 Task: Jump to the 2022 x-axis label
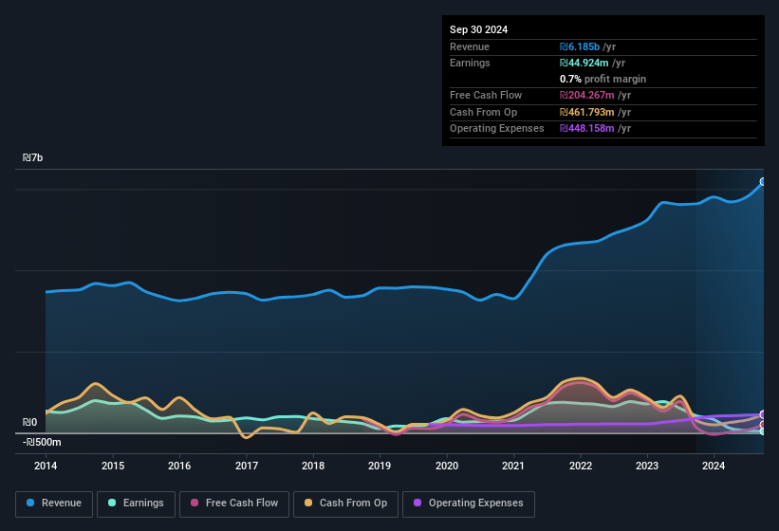coord(580,466)
